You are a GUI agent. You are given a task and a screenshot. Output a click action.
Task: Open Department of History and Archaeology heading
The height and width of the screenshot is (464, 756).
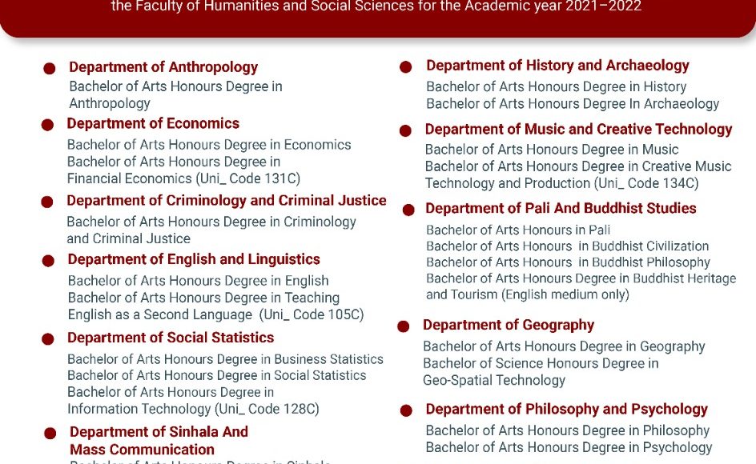pyautogui.click(x=557, y=66)
